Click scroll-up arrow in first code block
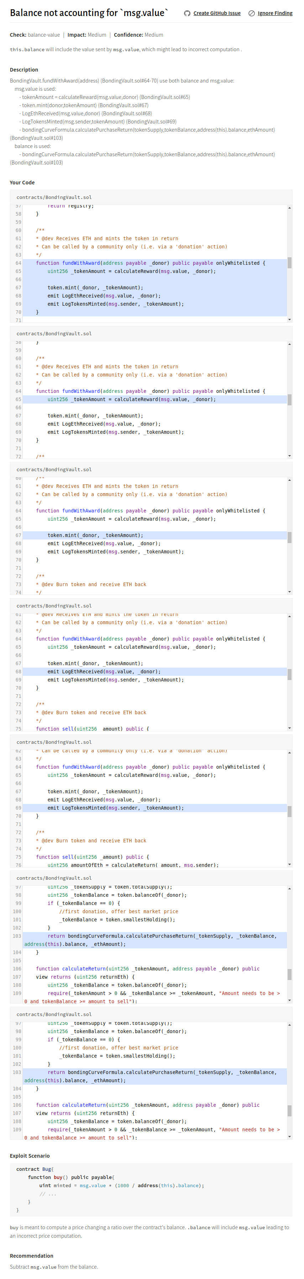The image size is (304, 1279). pyautogui.click(x=289, y=207)
